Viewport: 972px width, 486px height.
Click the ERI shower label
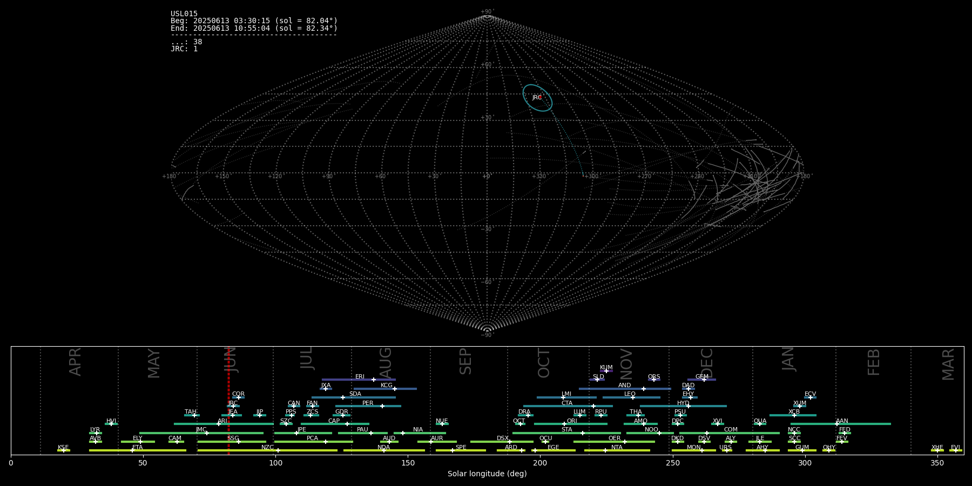[360, 377]
